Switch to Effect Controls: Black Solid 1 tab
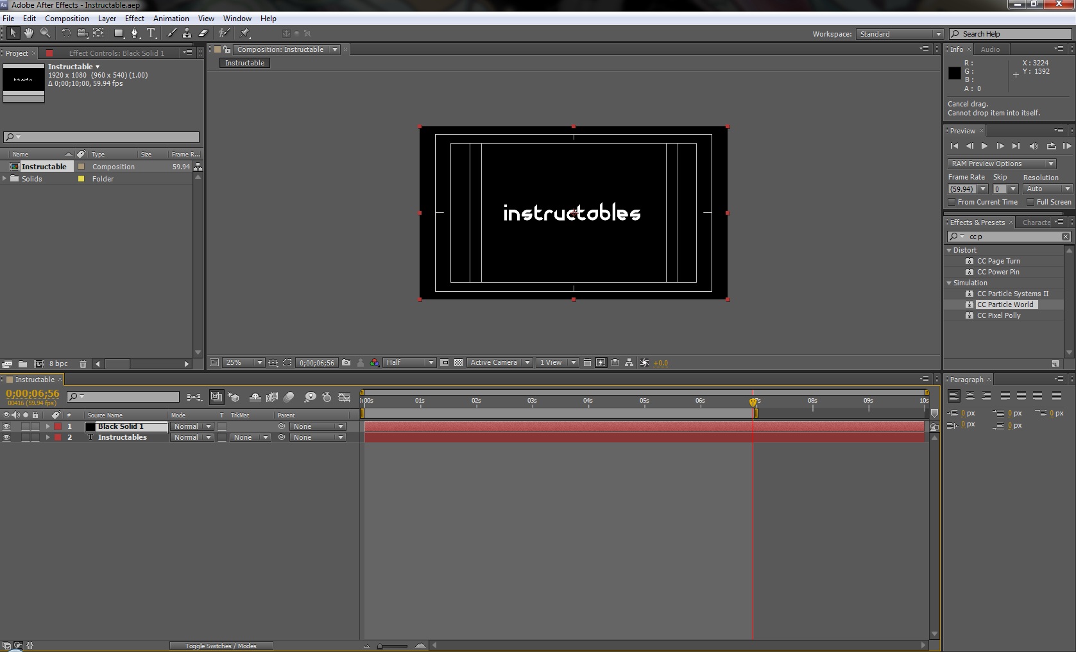1076x652 pixels. click(117, 53)
